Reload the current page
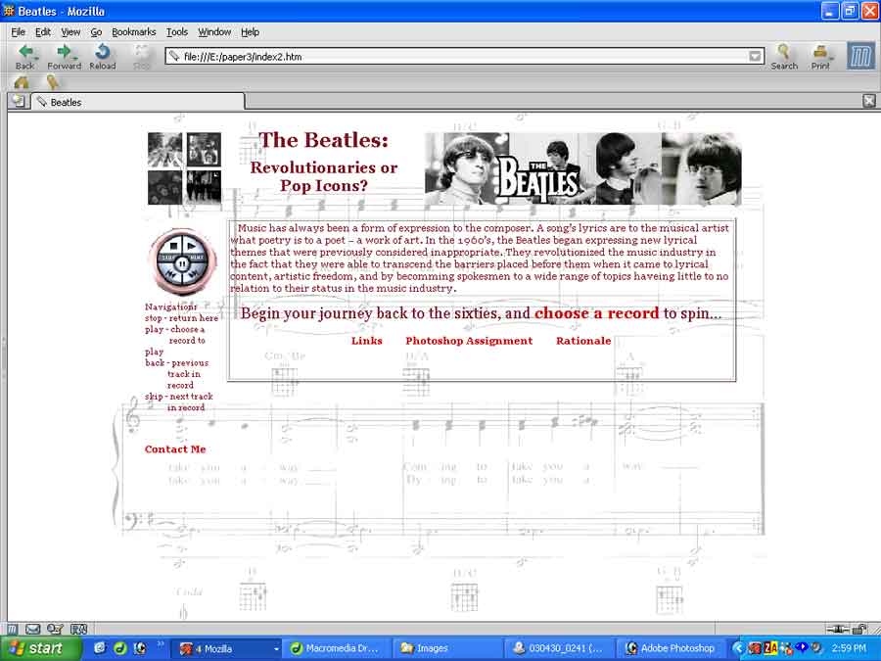This screenshot has width=881, height=661. click(x=102, y=56)
